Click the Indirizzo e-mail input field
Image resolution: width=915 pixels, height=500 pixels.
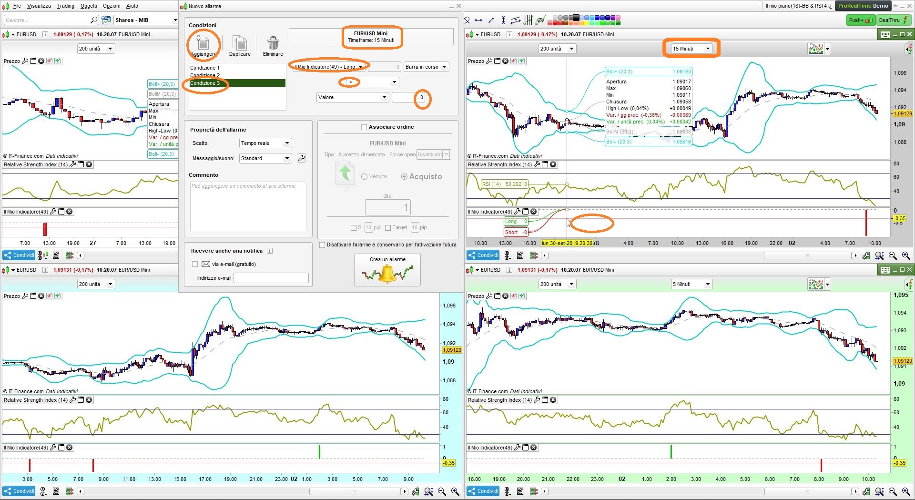click(271, 278)
